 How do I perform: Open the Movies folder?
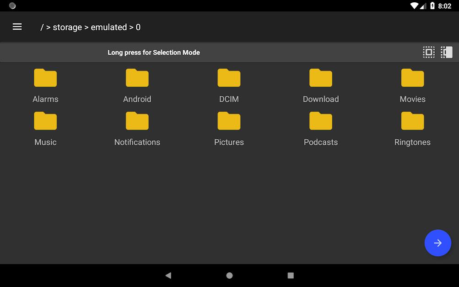click(412, 86)
